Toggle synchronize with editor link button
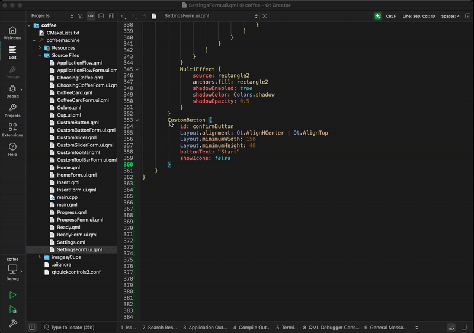The image size is (474, 333). [91, 16]
